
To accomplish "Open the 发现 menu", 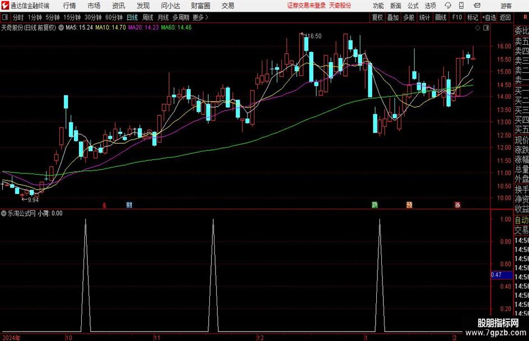I will click(x=143, y=6).
